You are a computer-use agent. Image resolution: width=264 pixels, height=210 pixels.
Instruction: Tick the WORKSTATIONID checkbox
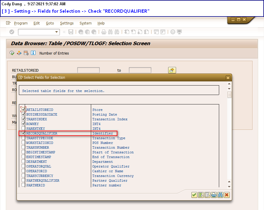click(x=23, y=143)
